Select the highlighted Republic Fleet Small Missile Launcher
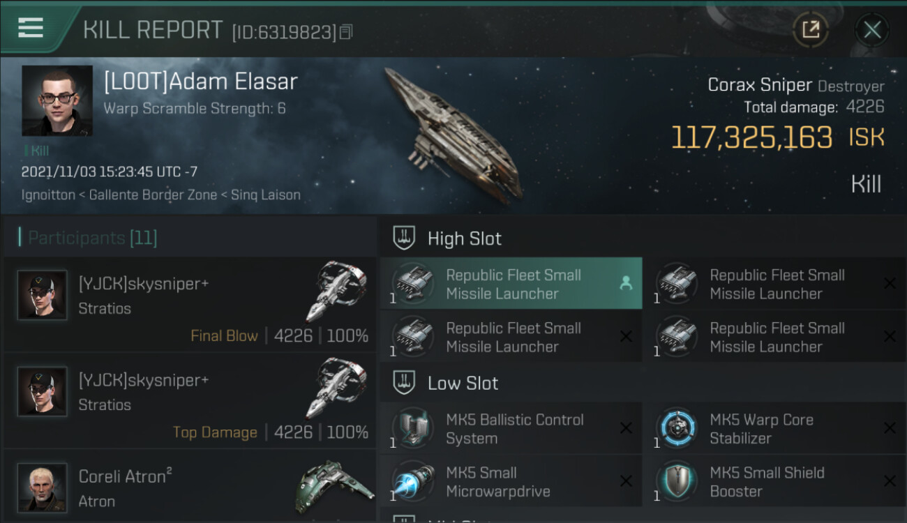This screenshot has height=523, width=907. 511,284
